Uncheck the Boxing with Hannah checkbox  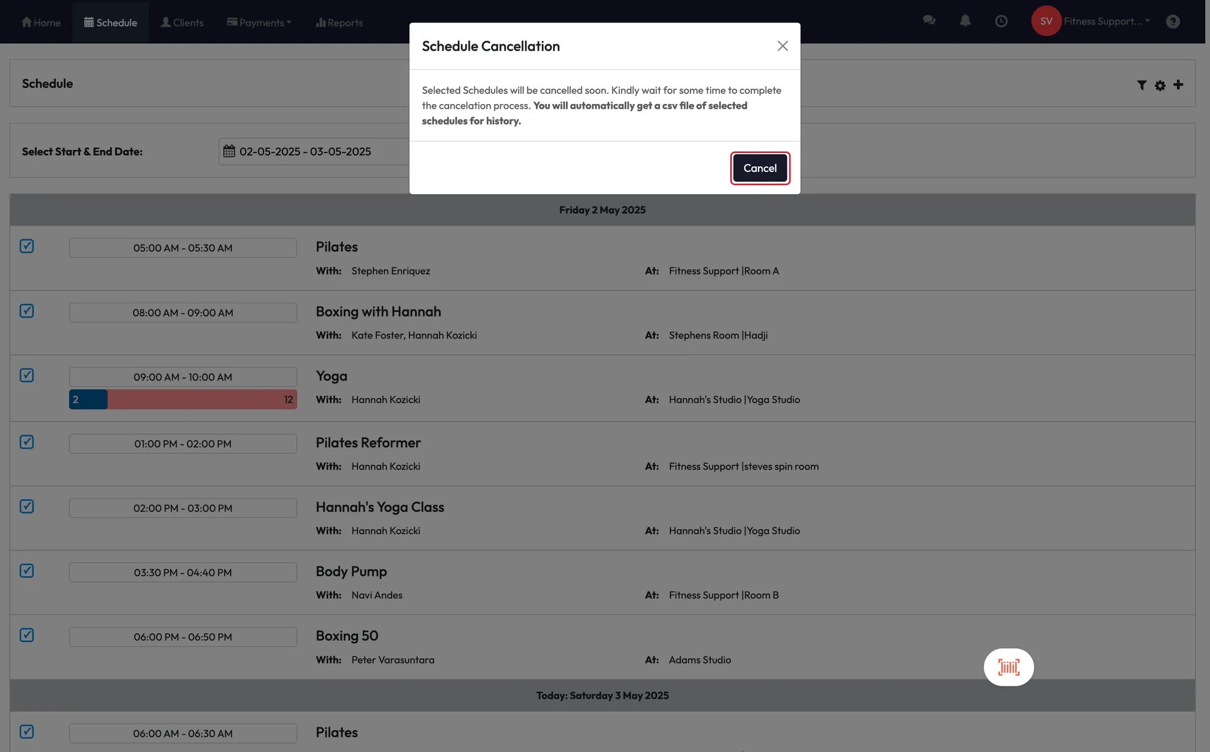tap(27, 311)
